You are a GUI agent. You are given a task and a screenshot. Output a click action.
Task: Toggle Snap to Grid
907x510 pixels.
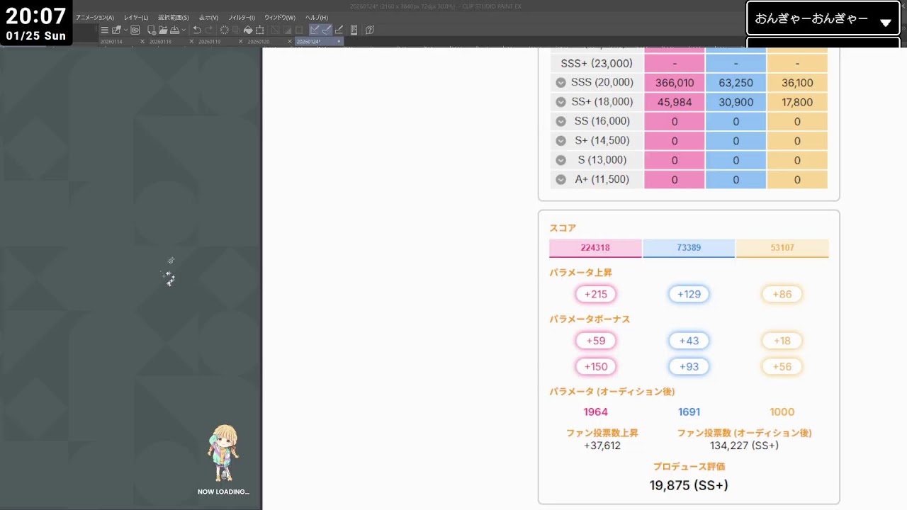click(x=339, y=30)
